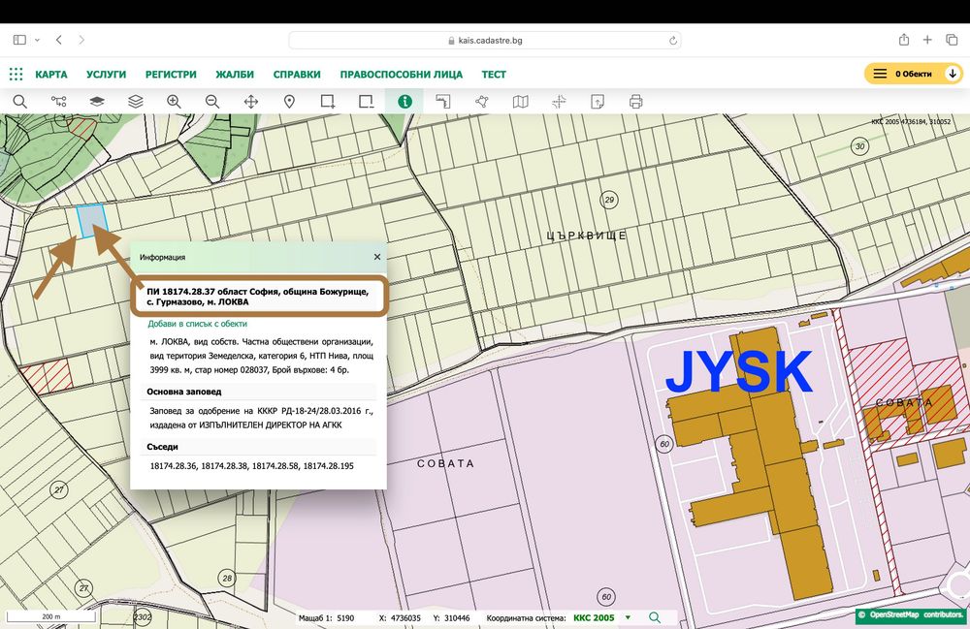Open the СПРАВКИ menu
Image resolution: width=970 pixels, height=629 pixels.
[297, 75]
